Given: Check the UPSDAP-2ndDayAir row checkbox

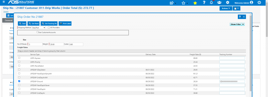Looking at the screenshot, I should coord(19,93).
